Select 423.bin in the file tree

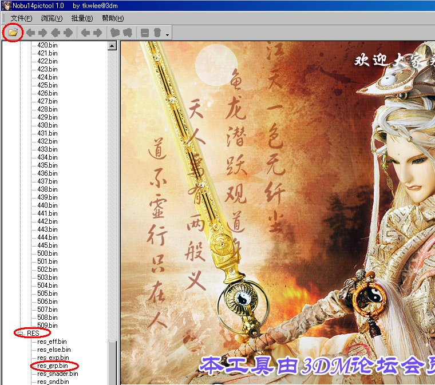48,69
